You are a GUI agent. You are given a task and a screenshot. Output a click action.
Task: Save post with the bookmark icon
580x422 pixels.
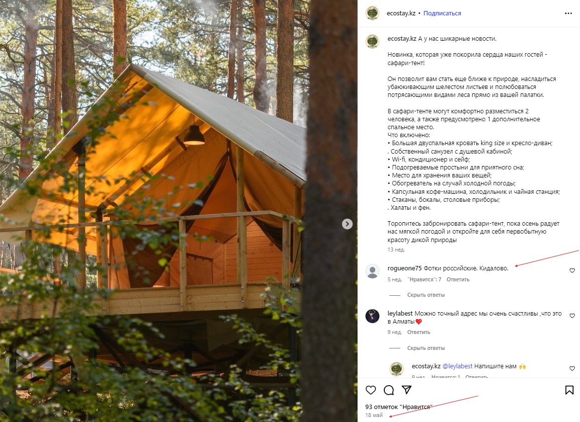coord(569,390)
